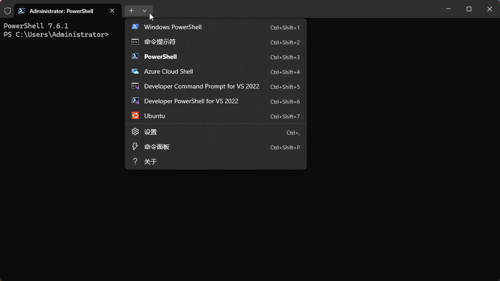
Task: Click the question mark icon beside 关于
Action: [x=135, y=161]
